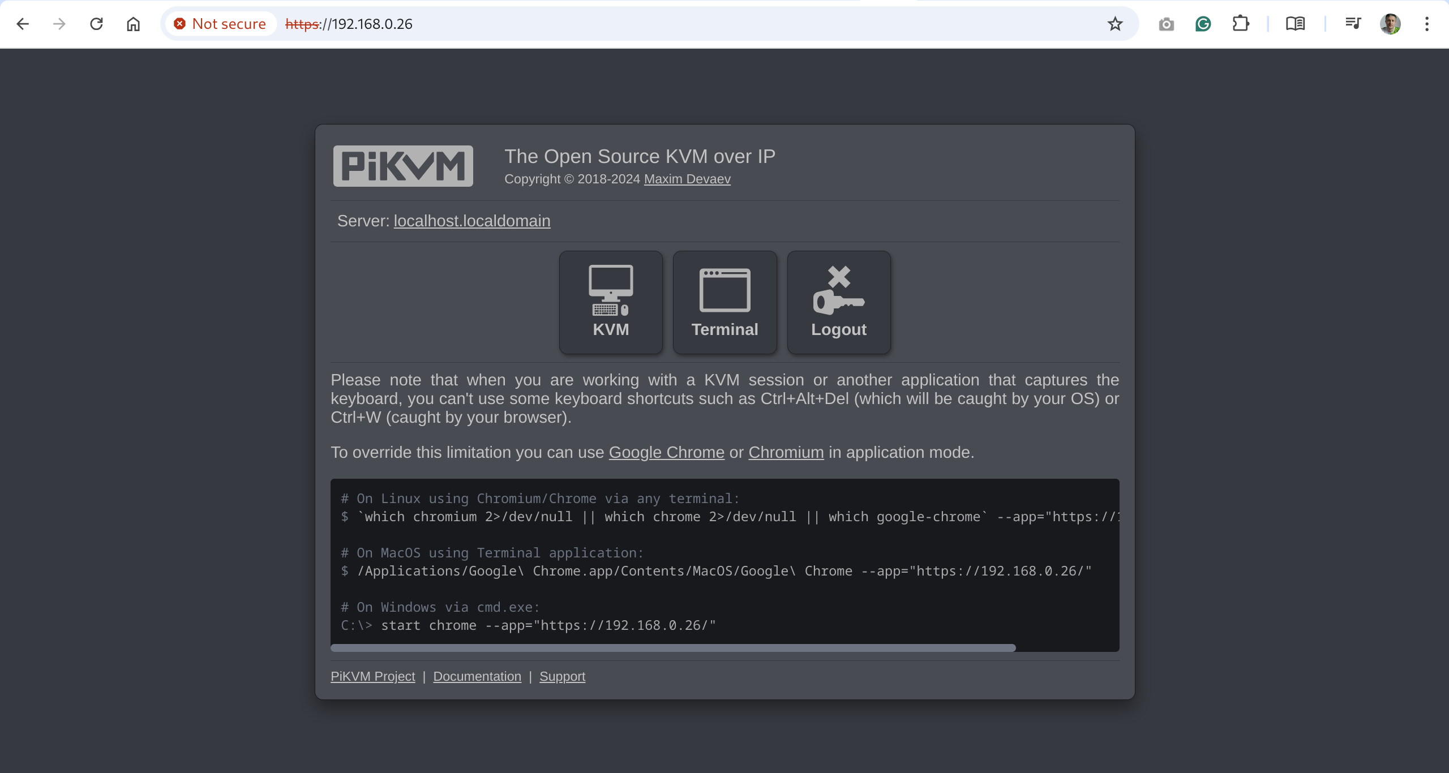This screenshot has width=1449, height=773.
Task: Open the KVM session button
Action: click(611, 302)
